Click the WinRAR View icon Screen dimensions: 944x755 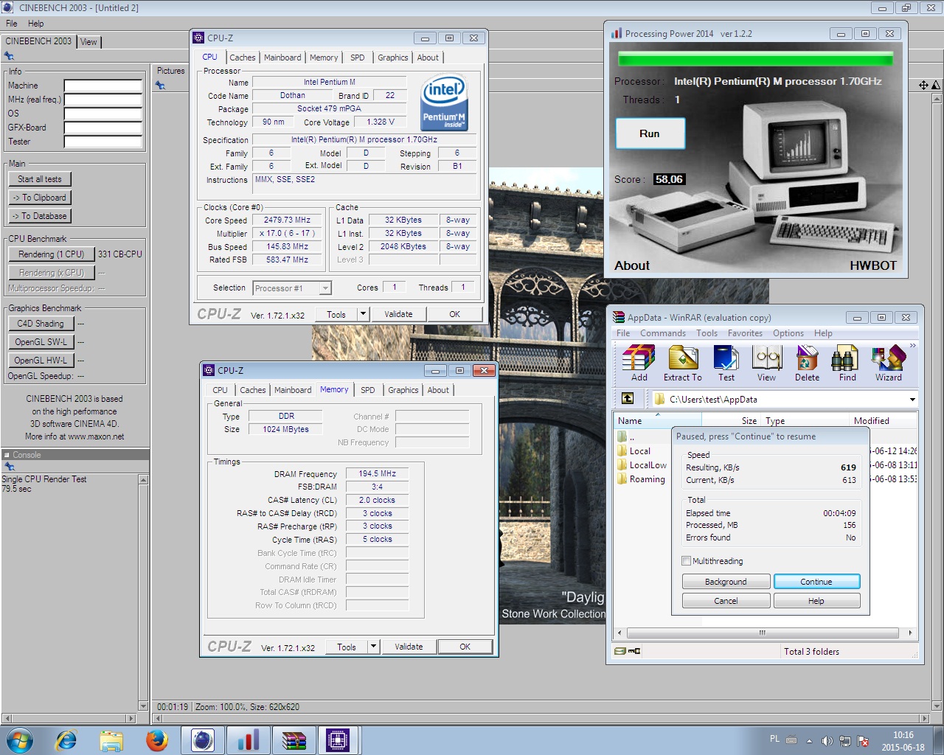pyautogui.click(x=767, y=363)
